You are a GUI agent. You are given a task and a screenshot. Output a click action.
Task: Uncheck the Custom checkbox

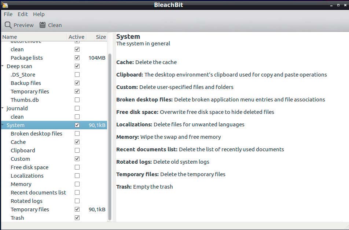click(x=77, y=159)
